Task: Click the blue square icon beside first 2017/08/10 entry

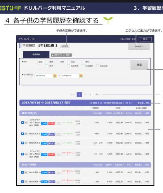Action: coord(23,122)
